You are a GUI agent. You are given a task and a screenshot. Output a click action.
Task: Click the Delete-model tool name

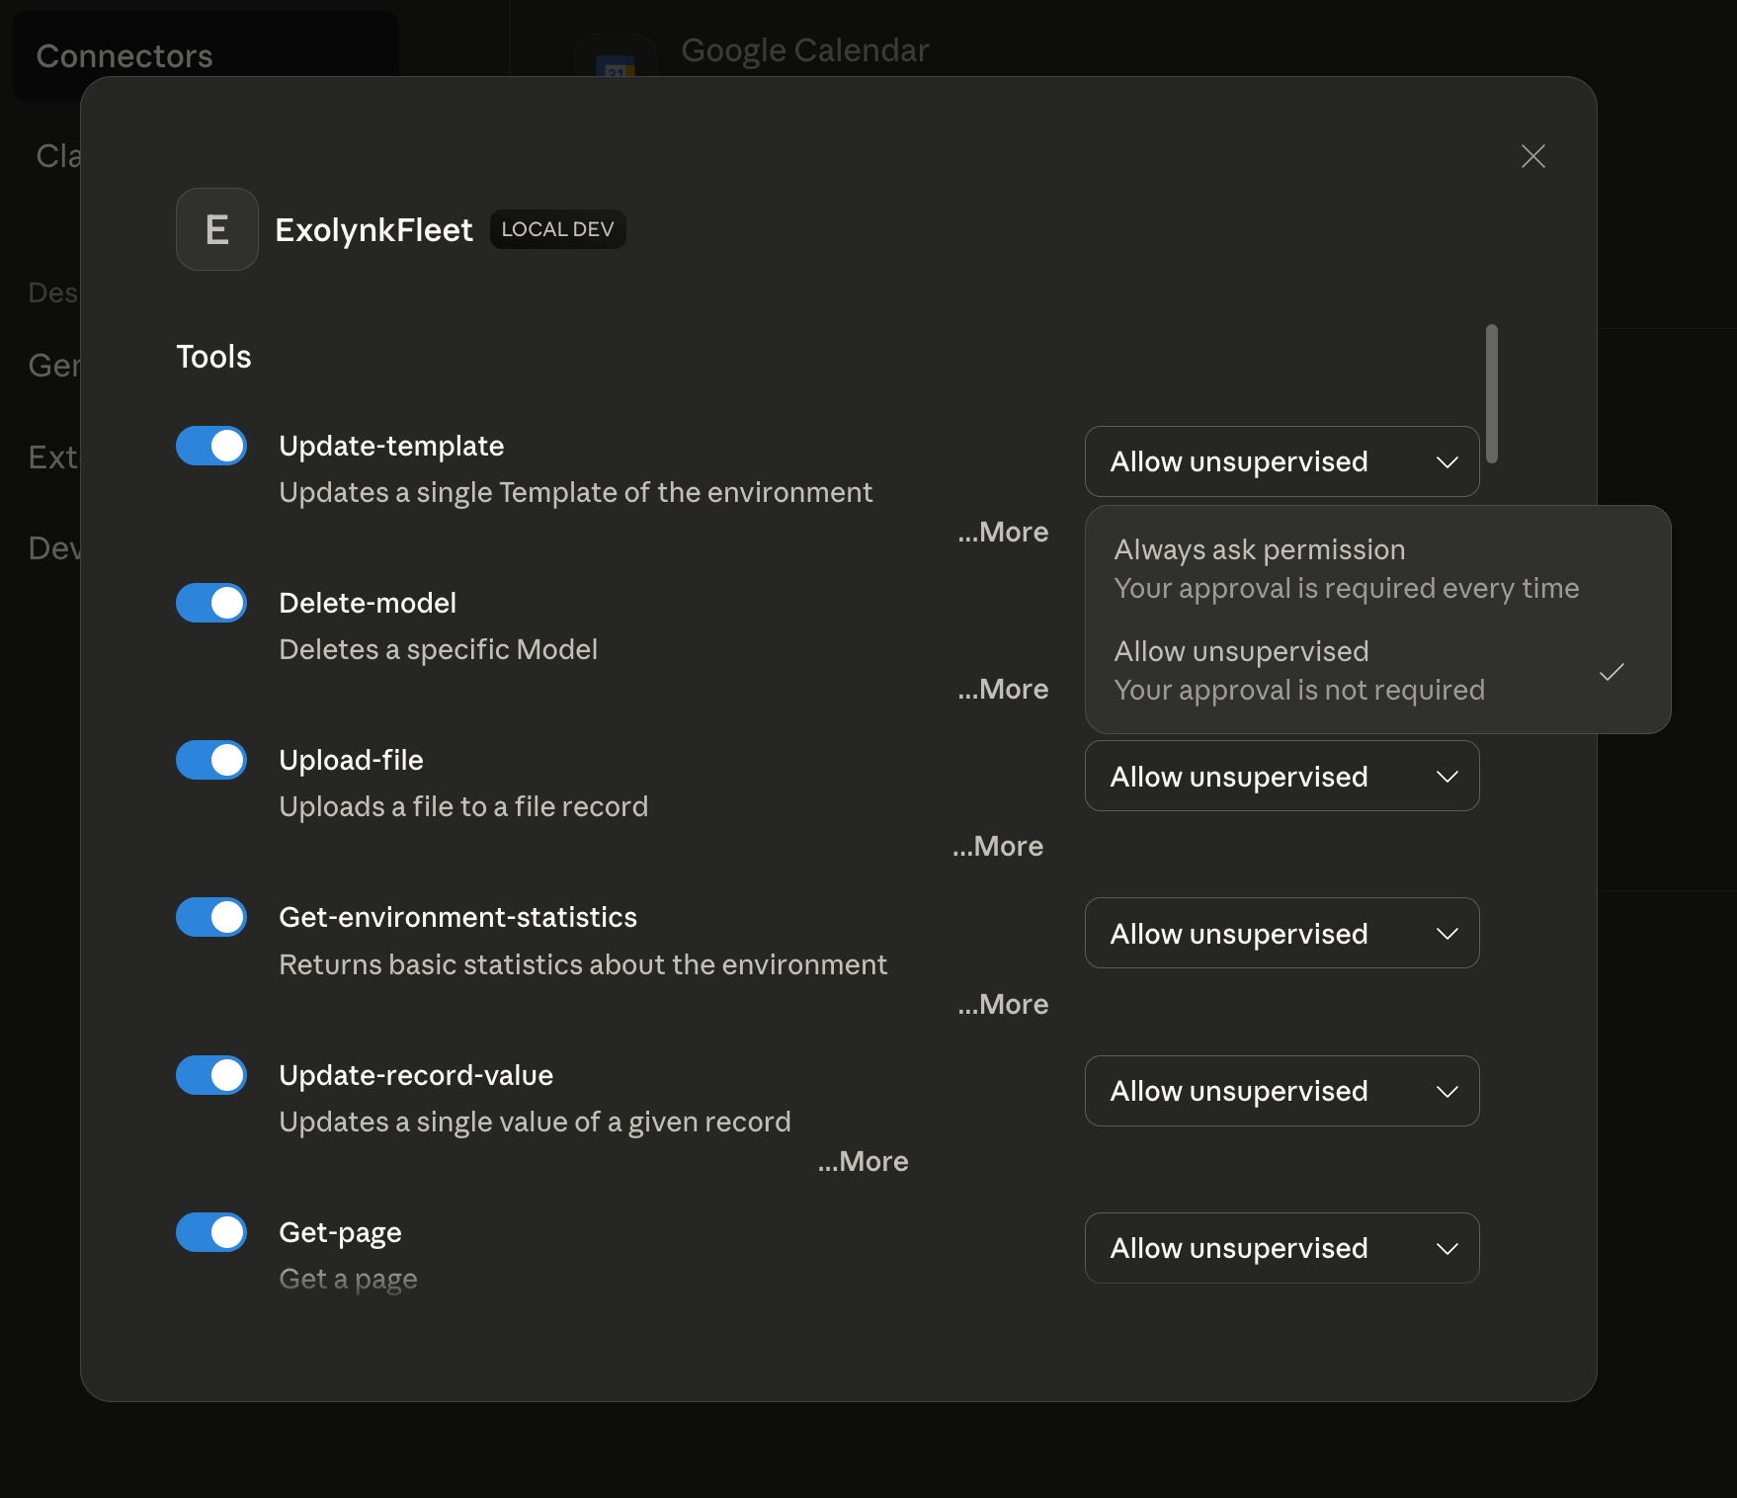(x=368, y=603)
